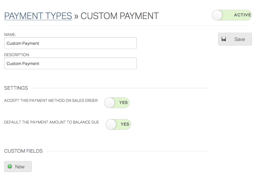The height and width of the screenshot is (180, 254).
Task: Click inside the NAME input field
Action: click(70, 43)
